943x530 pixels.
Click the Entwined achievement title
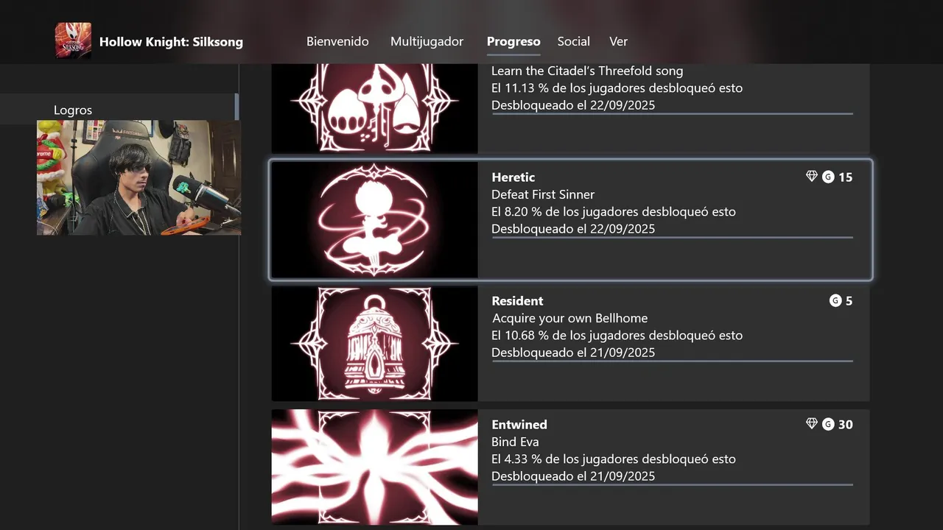pos(519,425)
